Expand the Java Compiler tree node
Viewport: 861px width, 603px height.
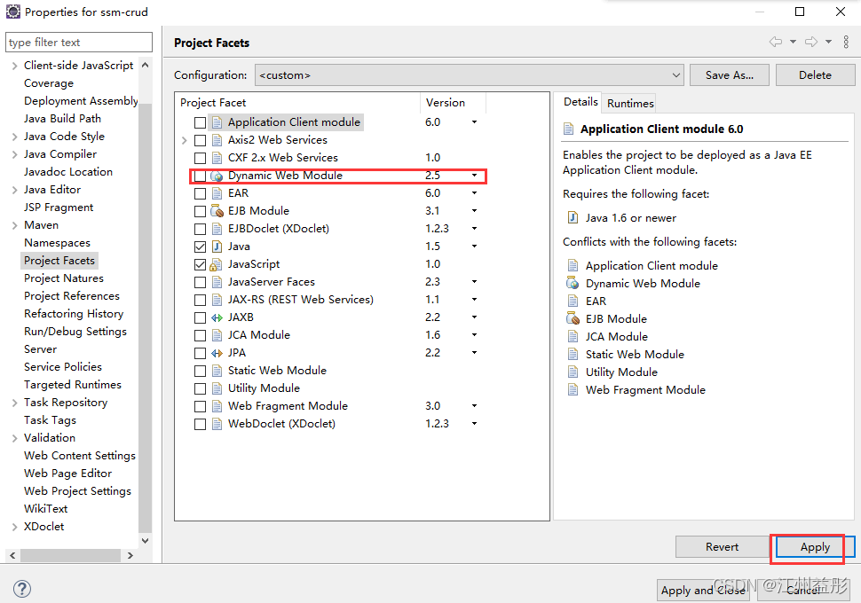(15, 154)
